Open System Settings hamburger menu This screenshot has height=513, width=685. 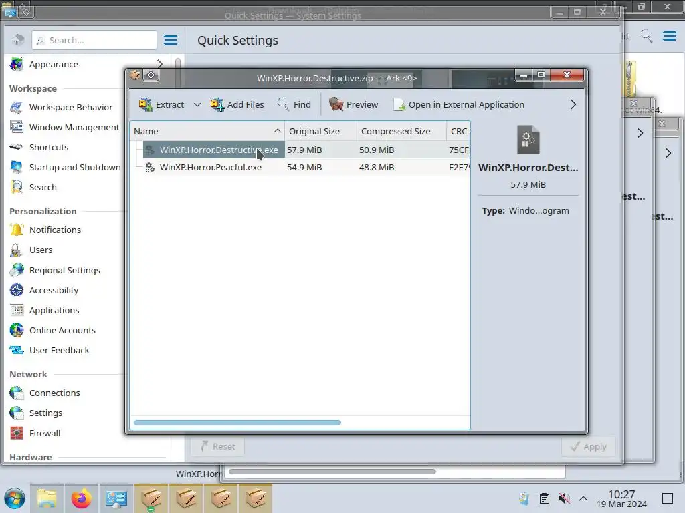point(171,40)
